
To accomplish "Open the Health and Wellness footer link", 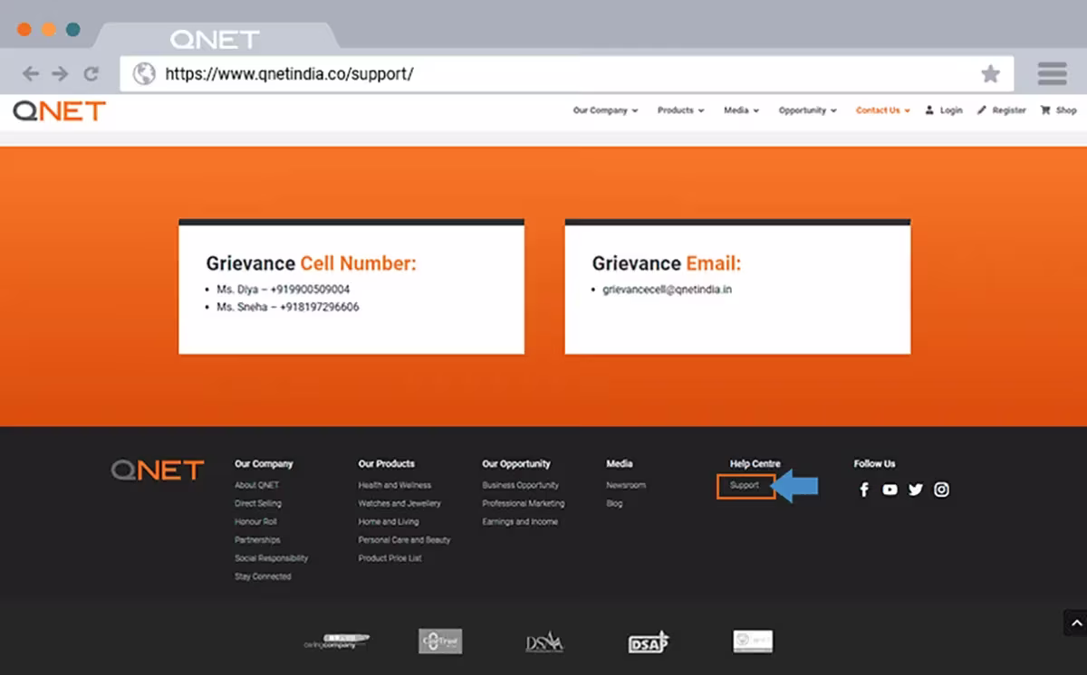I will point(395,485).
